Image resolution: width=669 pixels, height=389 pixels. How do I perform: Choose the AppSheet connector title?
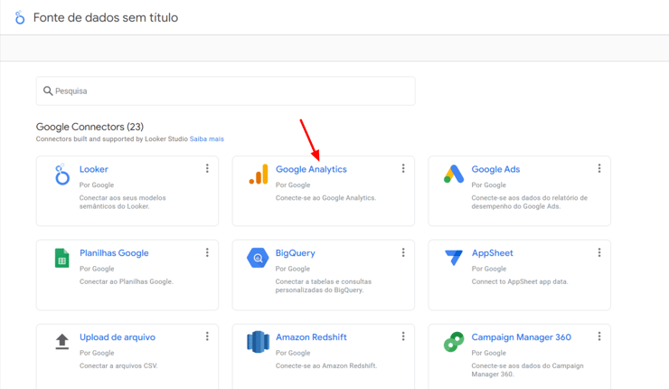pyautogui.click(x=493, y=253)
